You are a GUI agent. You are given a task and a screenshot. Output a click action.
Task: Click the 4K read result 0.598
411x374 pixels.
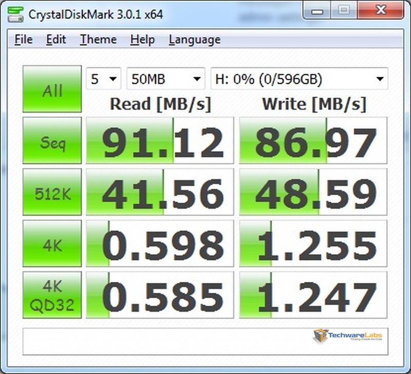[160, 243]
